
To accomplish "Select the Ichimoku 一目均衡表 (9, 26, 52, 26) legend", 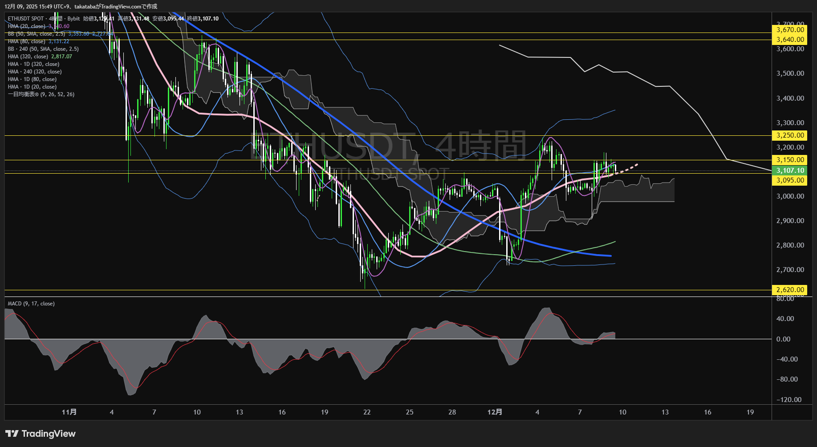I will point(41,94).
